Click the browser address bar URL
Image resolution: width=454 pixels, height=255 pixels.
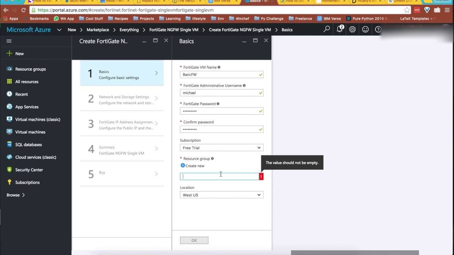coord(126,10)
